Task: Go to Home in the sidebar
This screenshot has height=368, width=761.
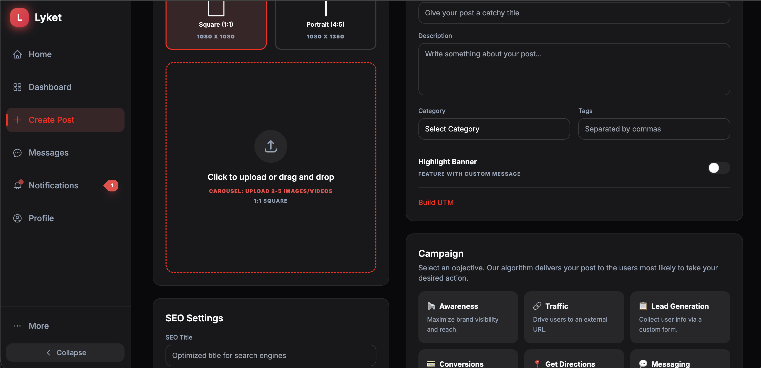Action: [x=65, y=54]
